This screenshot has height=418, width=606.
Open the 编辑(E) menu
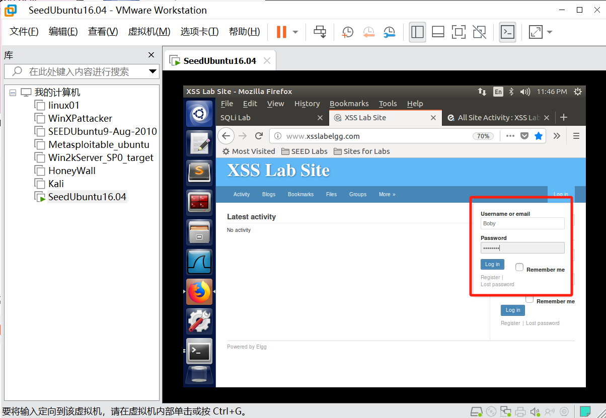(x=63, y=32)
